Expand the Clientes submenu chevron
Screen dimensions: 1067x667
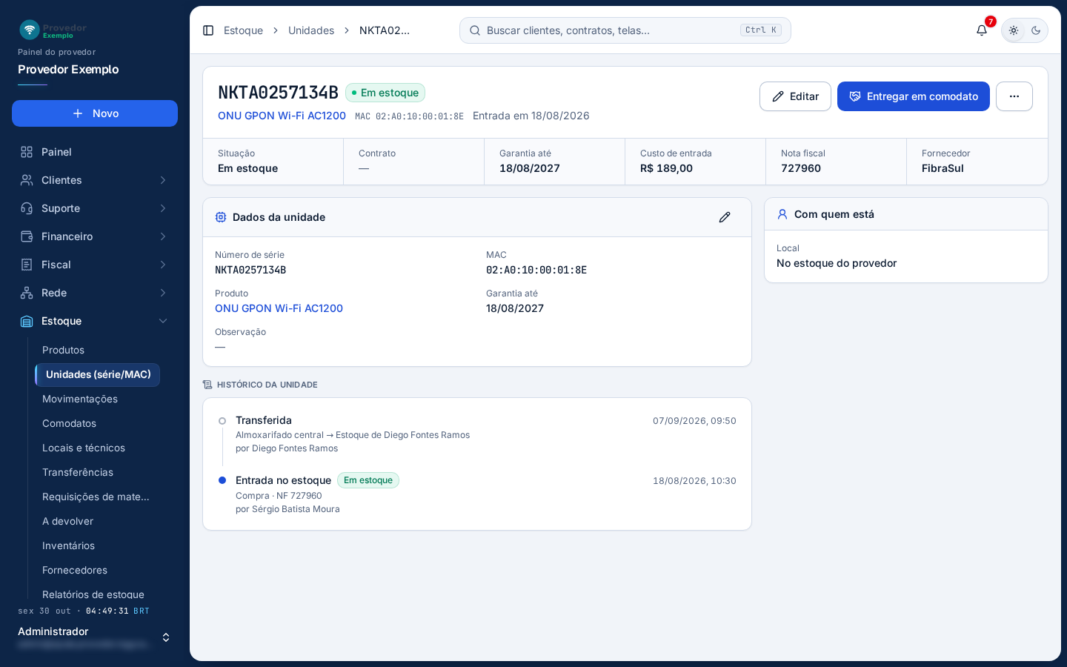(163, 180)
